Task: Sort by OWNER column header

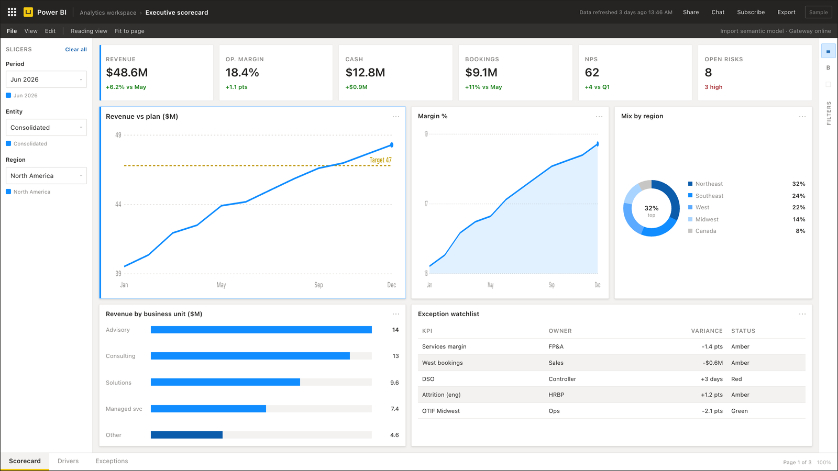Action: (x=560, y=331)
